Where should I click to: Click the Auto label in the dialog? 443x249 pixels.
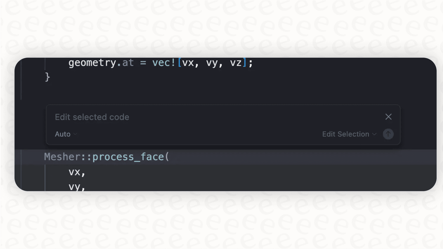pos(62,134)
